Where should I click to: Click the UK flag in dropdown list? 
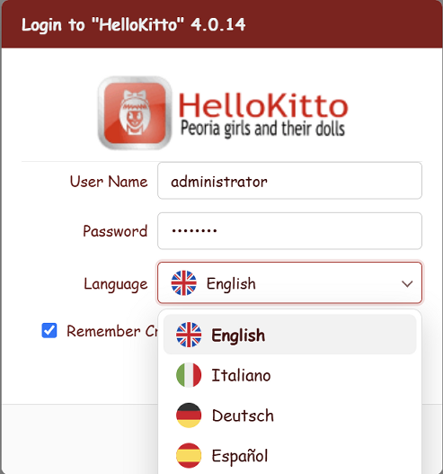(189, 335)
